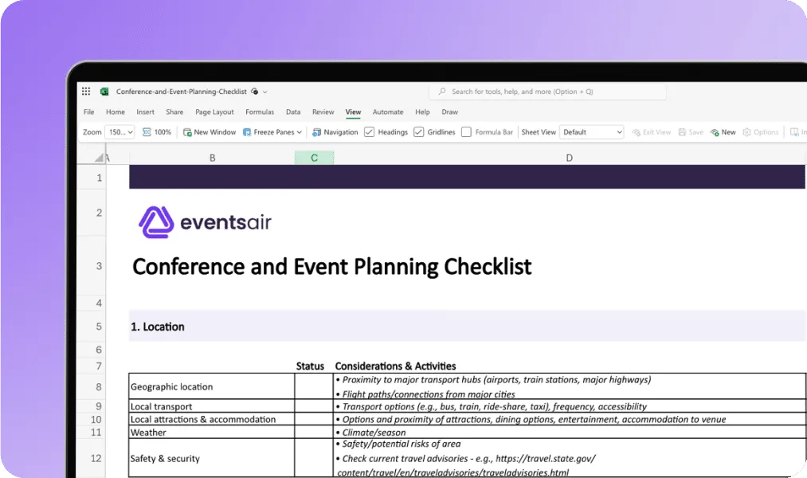The width and height of the screenshot is (807, 478).
Task: Open the Sheet View Default dropdown
Action: click(592, 132)
